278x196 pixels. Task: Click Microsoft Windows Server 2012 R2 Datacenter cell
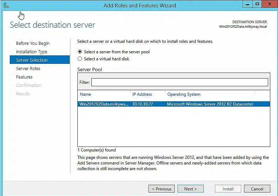tap(210, 104)
